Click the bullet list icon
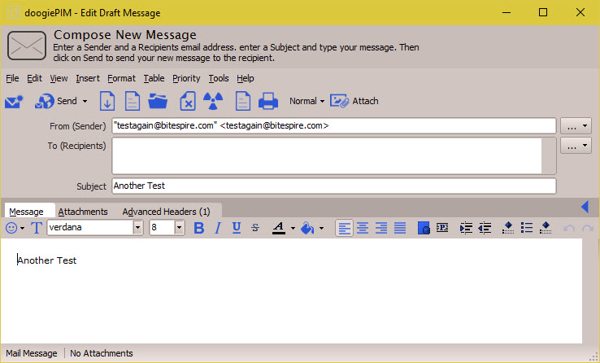 526,228
